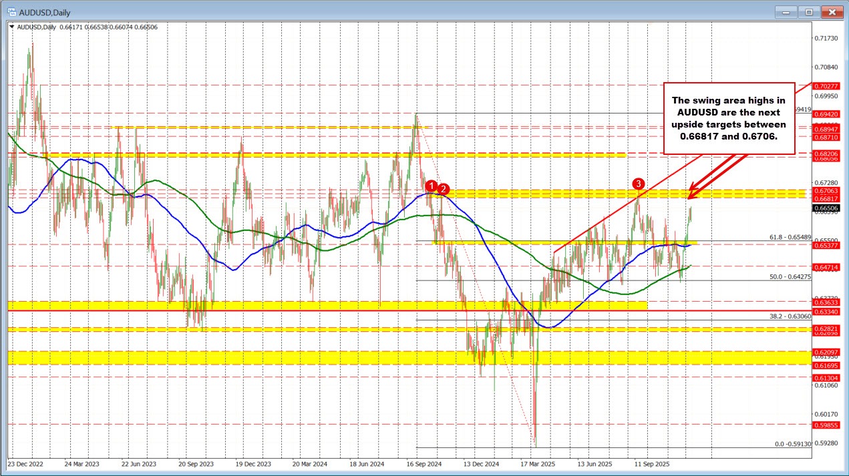Click red circle marker labeled 2

pyautogui.click(x=442, y=190)
